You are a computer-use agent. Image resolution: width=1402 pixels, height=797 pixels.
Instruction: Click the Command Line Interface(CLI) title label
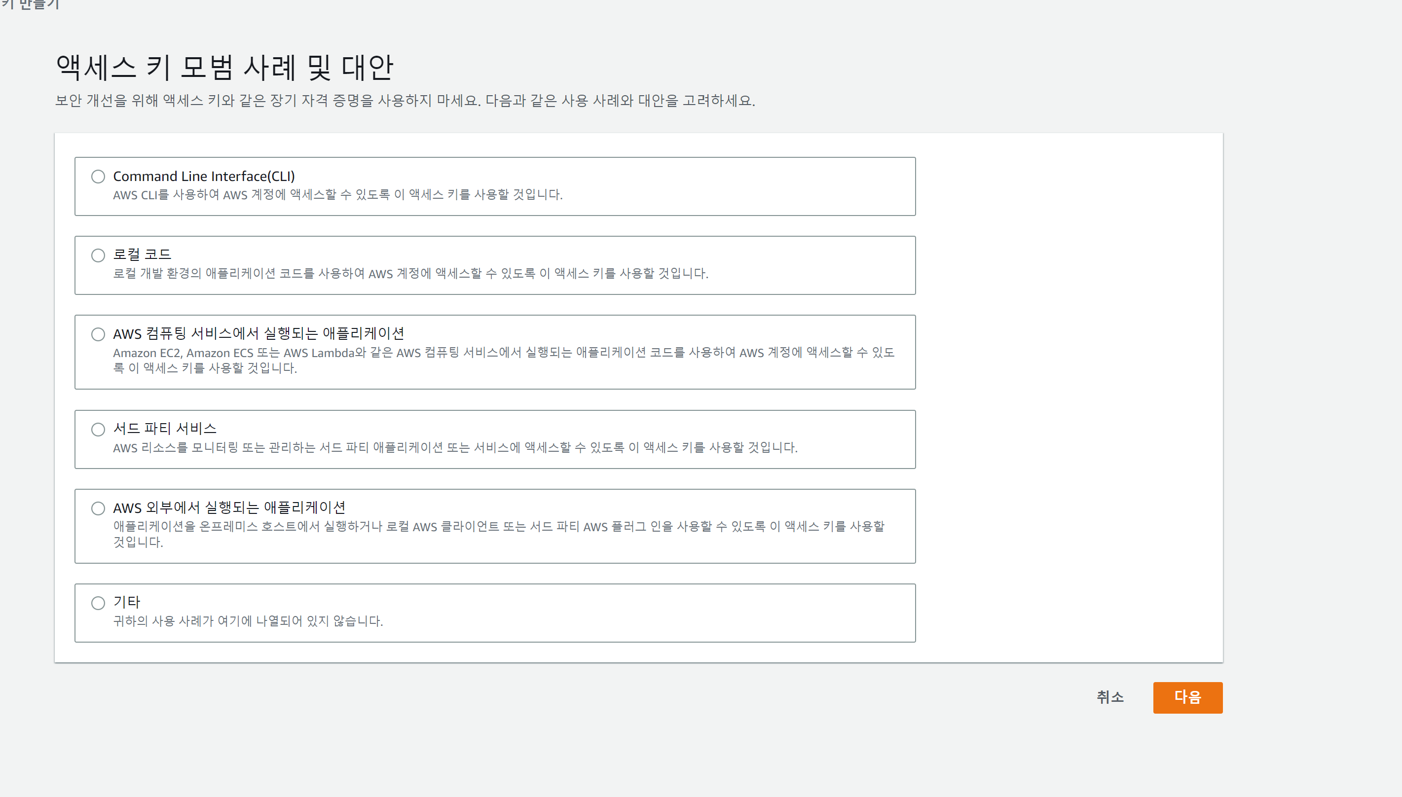pos(204,176)
